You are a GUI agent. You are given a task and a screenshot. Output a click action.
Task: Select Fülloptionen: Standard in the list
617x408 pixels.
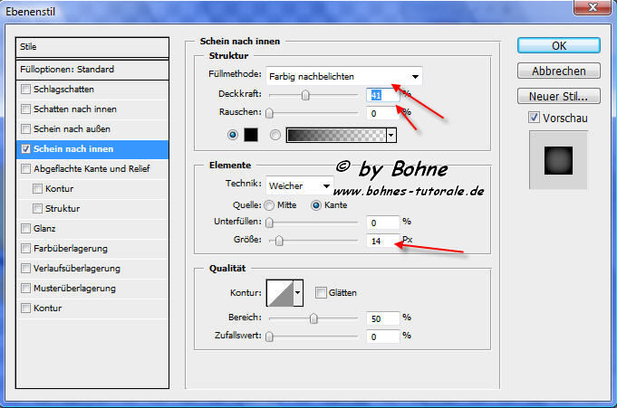click(x=92, y=69)
